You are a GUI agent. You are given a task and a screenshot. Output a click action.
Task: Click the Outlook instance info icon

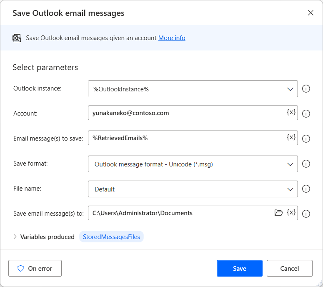[x=306, y=89]
